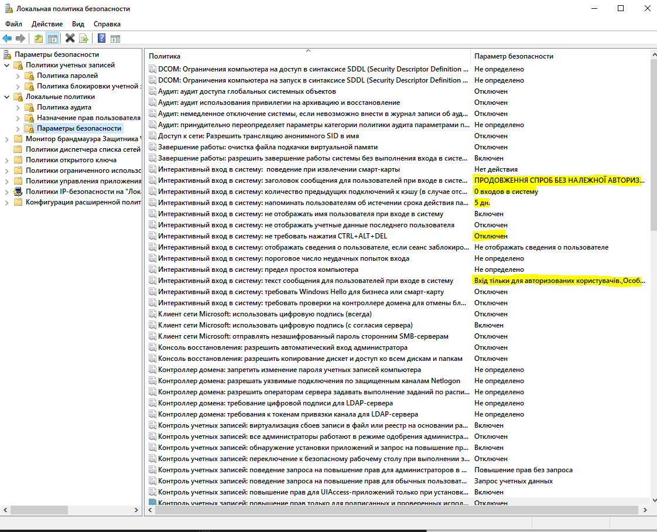This screenshot has height=532, width=657.
Task: Toggle Show/Hide console tree toolbar button
Action: tap(53, 39)
